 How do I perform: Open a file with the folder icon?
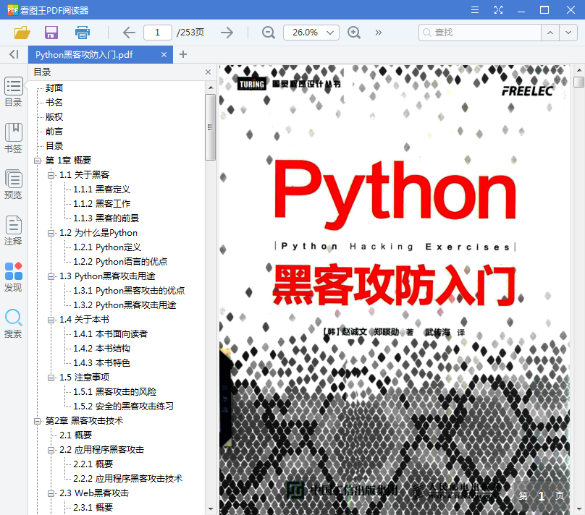(x=22, y=33)
